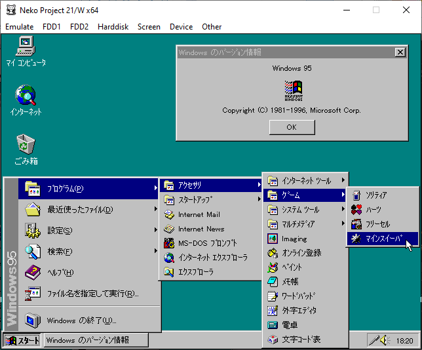
Task: Open the Harddisk menu
Action: click(x=113, y=27)
